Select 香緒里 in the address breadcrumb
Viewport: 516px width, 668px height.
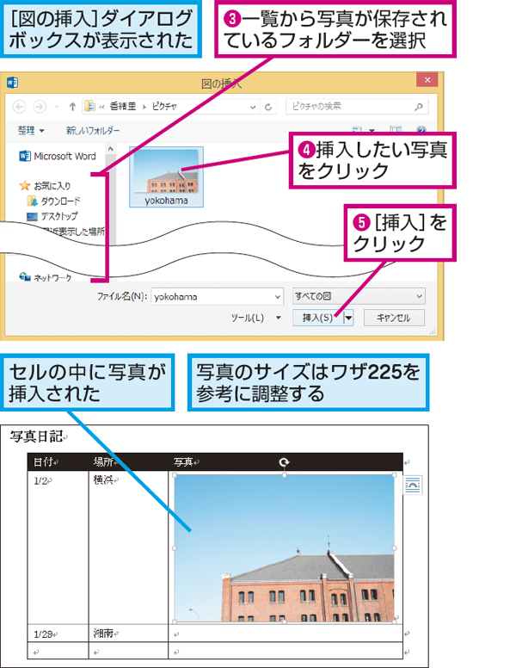coord(123,106)
